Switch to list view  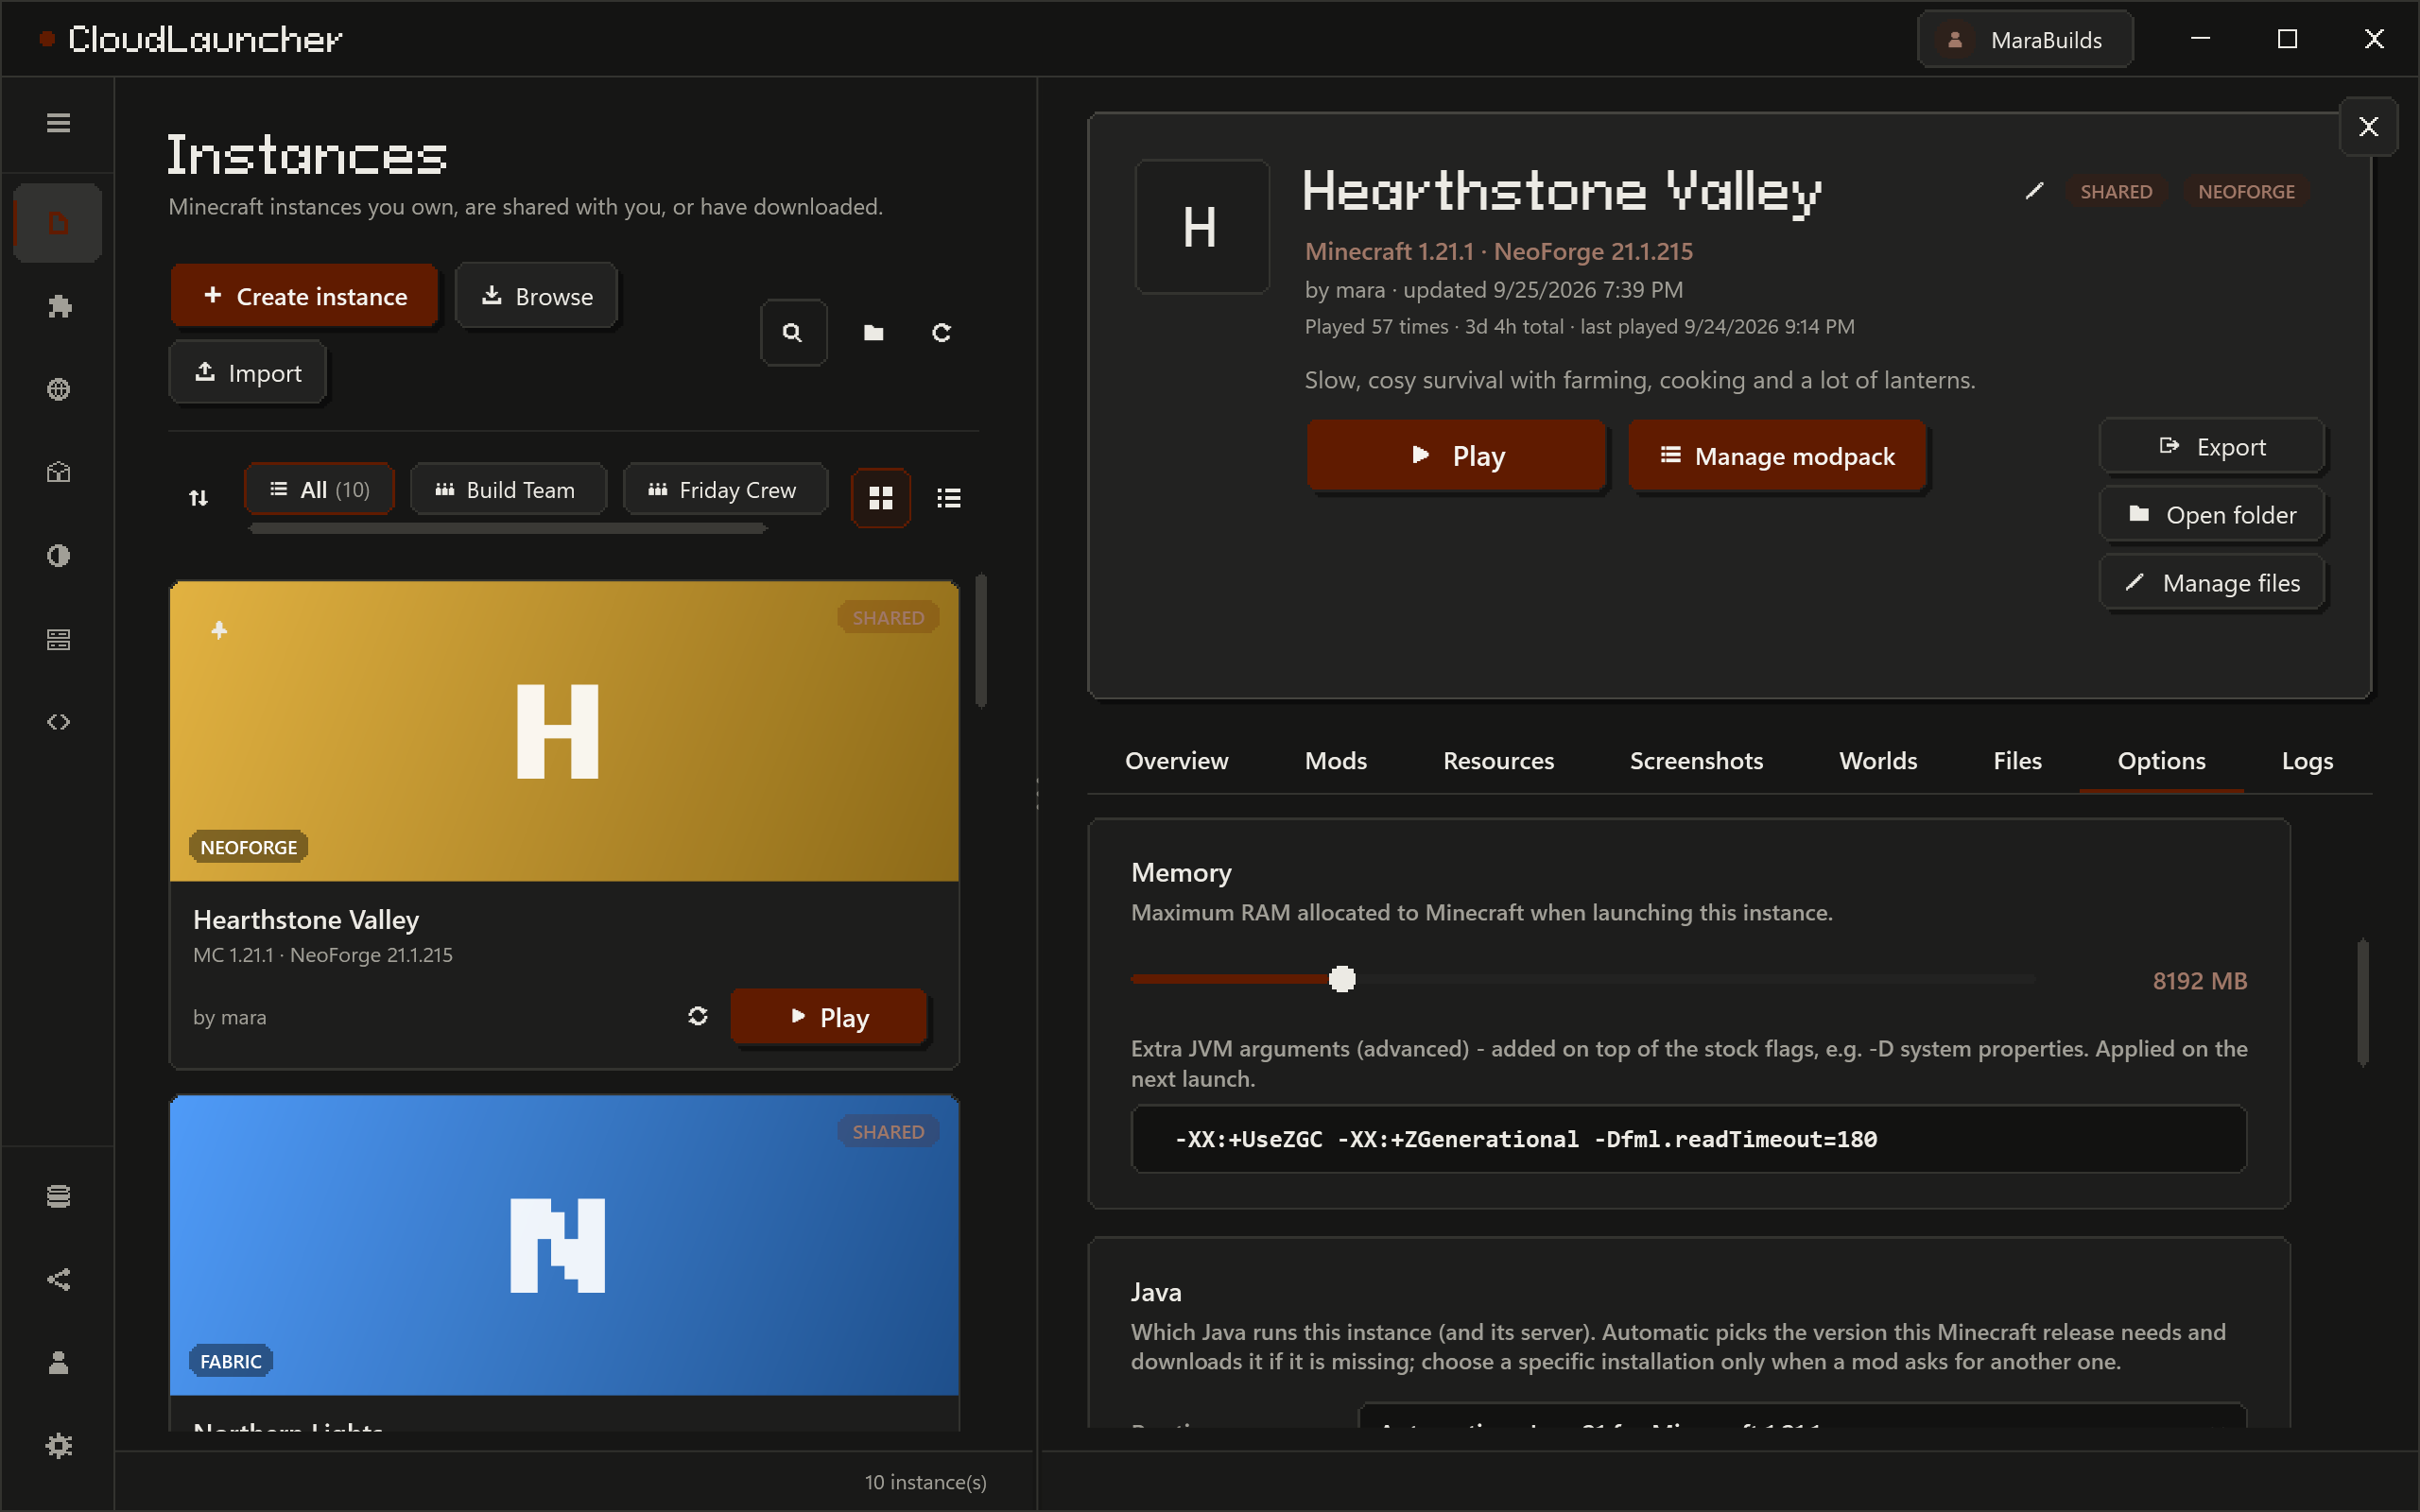click(x=948, y=497)
